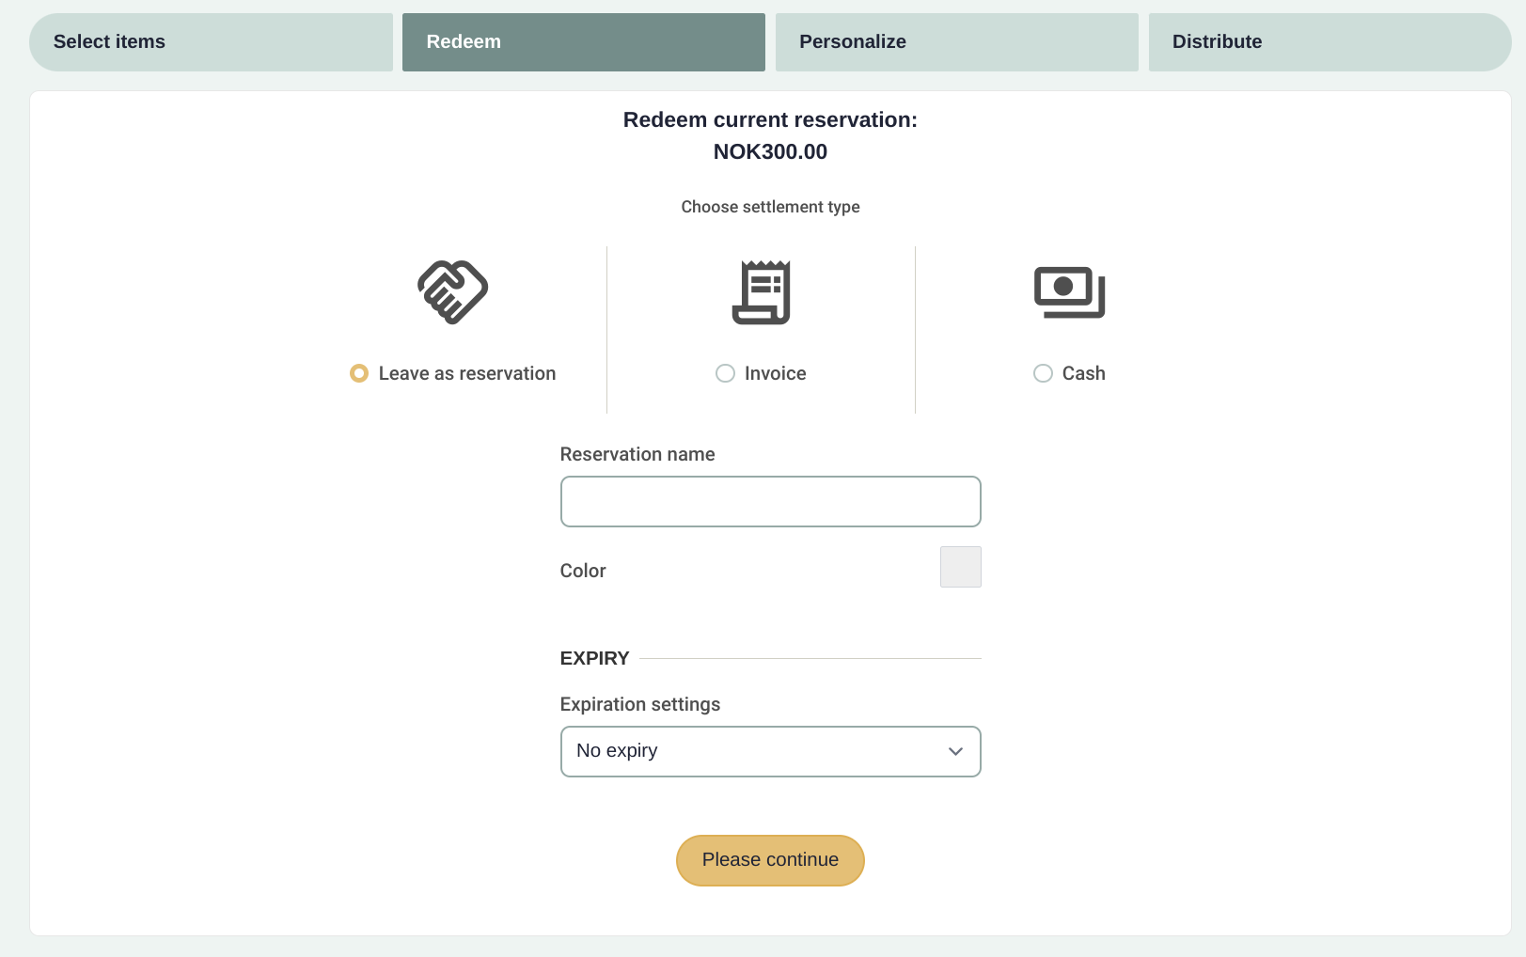Focus the Reservation name input field
This screenshot has width=1526, height=957.
coord(771,501)
